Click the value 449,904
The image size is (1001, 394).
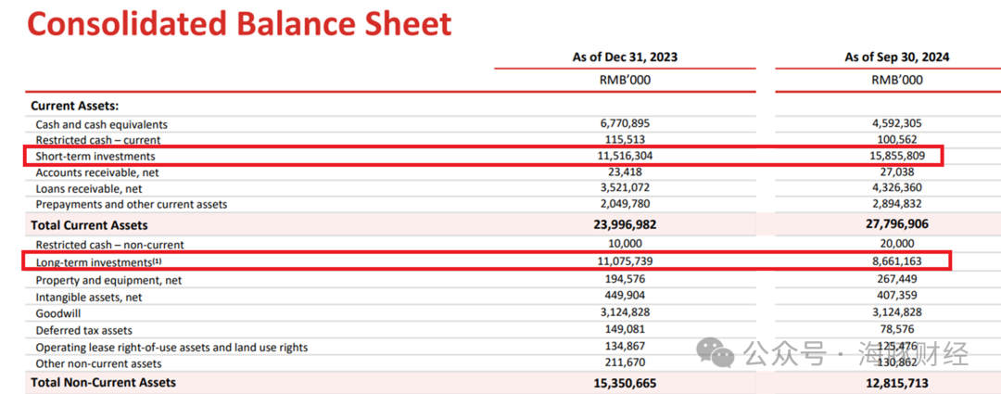tap(625, 296)
